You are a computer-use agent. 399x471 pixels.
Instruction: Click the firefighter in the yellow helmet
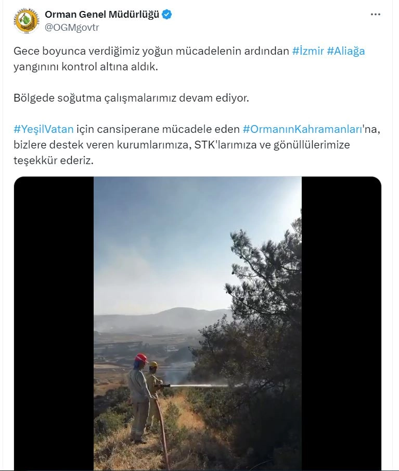(154, 390)
